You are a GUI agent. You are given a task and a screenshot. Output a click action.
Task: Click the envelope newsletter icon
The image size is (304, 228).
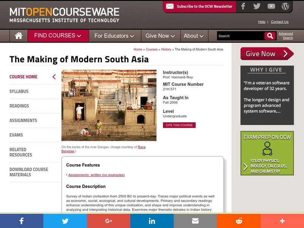coord(169,6)
